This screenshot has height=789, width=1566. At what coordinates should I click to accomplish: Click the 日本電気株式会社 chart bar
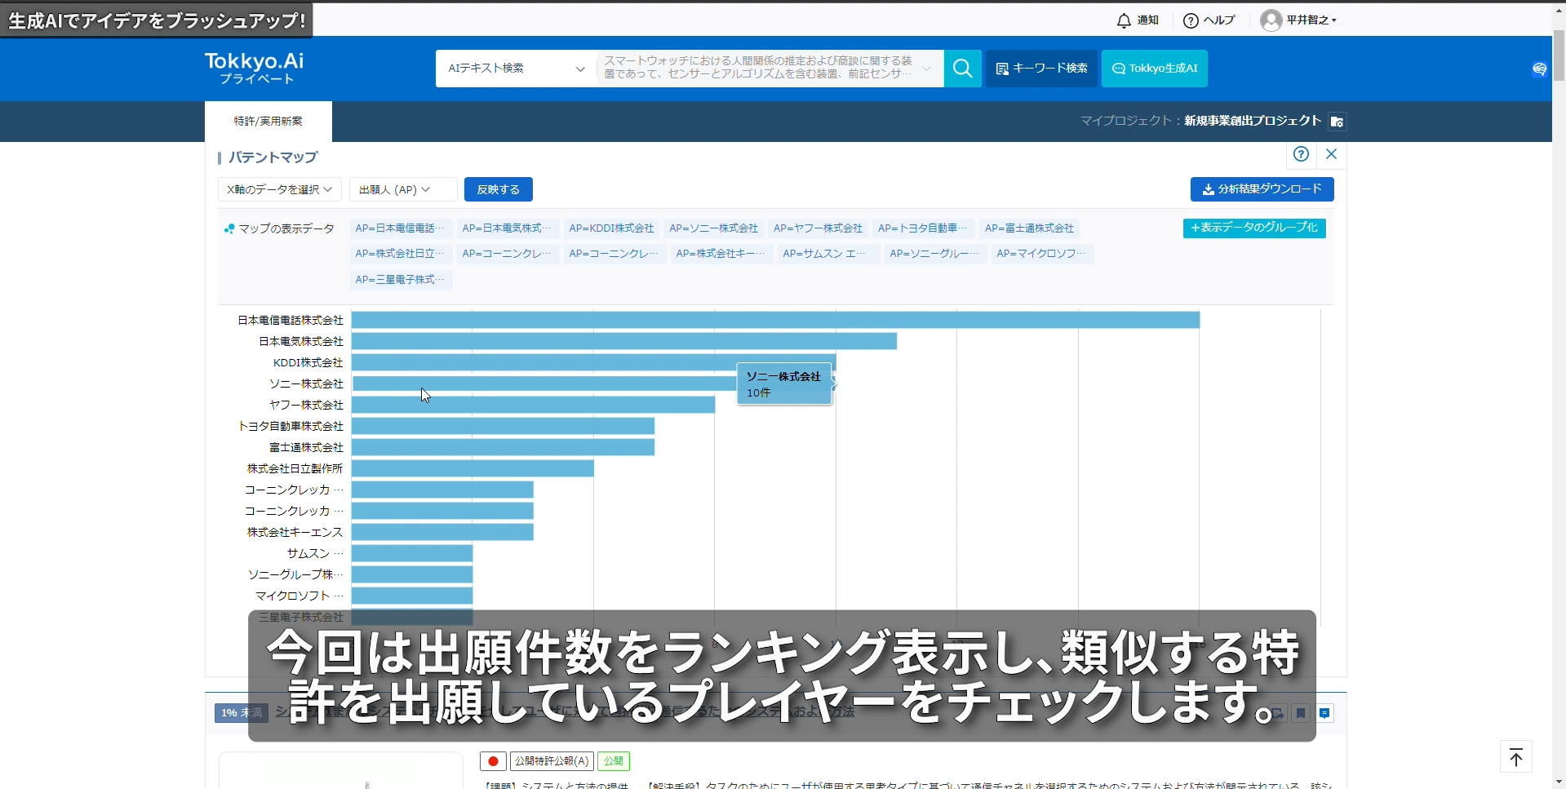[624, 341]
